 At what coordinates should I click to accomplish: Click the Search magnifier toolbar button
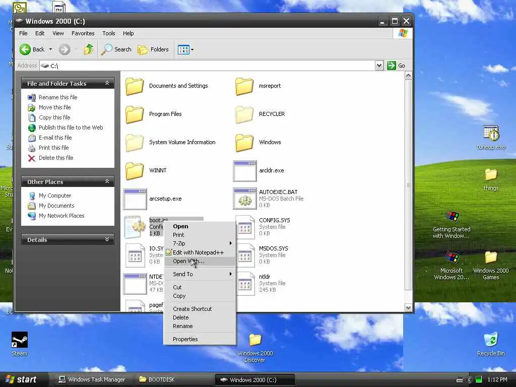(x=116, y=50)
